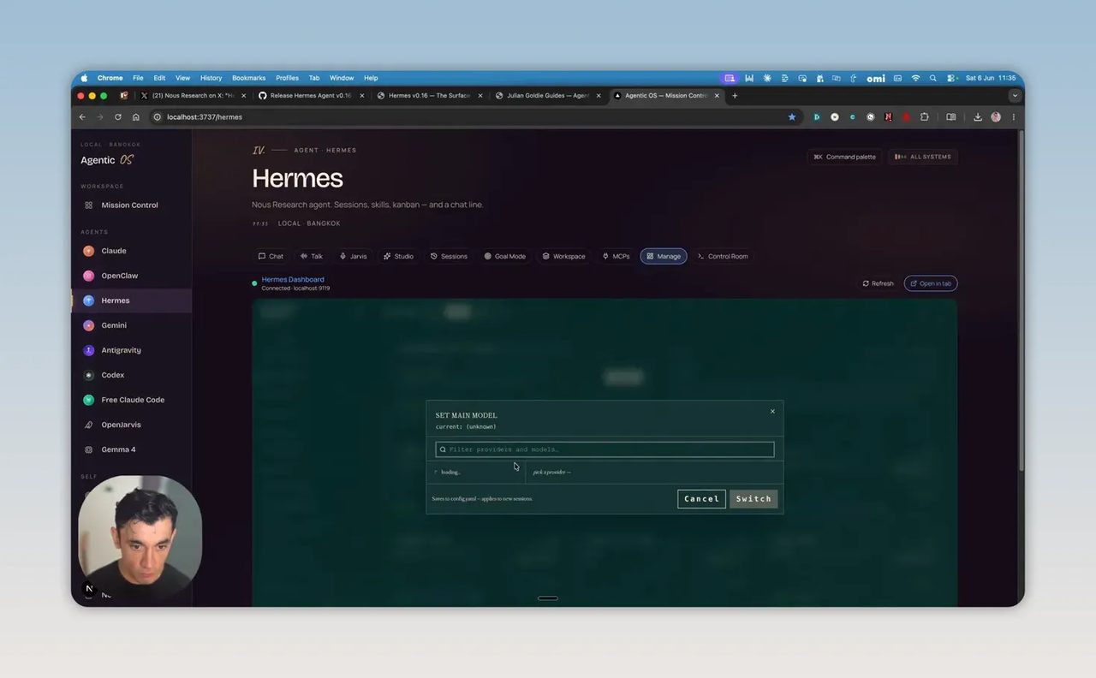Screen dimensions: 1096x678
Task: Open Chrome downloads icon
Action: [978, 117]
